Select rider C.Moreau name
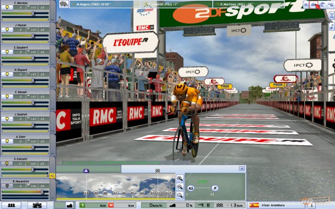Image resolution: width=335 pixels, height=209 pixels. pyautogui.click(x=21, y=3)
